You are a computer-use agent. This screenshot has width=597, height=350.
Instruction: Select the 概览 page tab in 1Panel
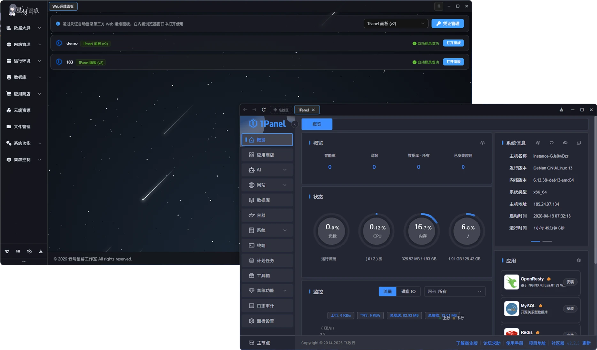point(317,124)
